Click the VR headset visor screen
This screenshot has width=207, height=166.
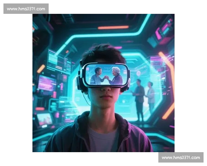(106, 74)
